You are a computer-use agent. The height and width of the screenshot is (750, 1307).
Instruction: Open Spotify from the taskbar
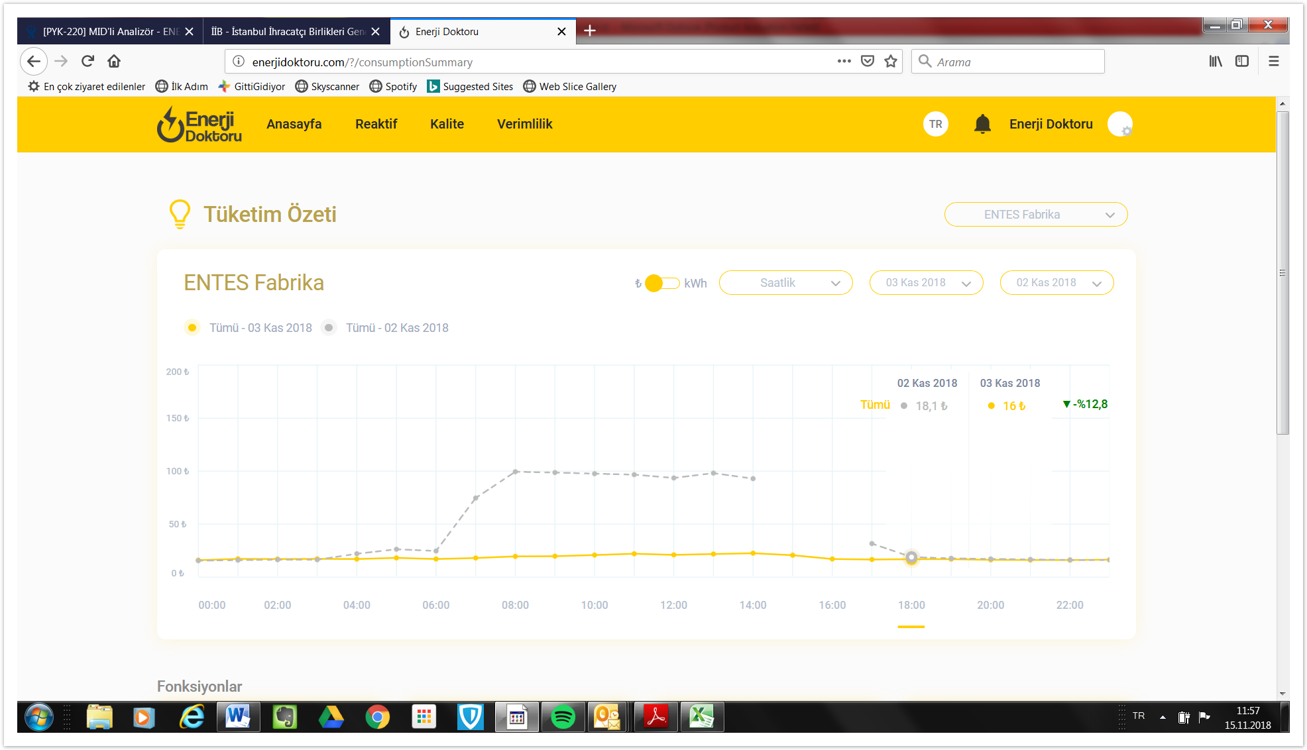(563, 717)
